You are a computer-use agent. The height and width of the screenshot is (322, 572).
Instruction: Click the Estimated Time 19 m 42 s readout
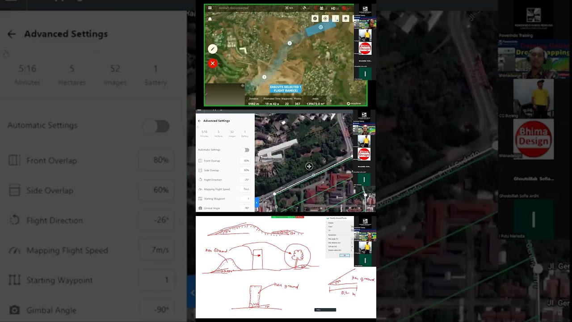tap(271, 101)
